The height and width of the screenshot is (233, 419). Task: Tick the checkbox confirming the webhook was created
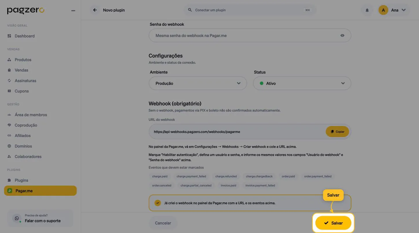coord(158,203)
